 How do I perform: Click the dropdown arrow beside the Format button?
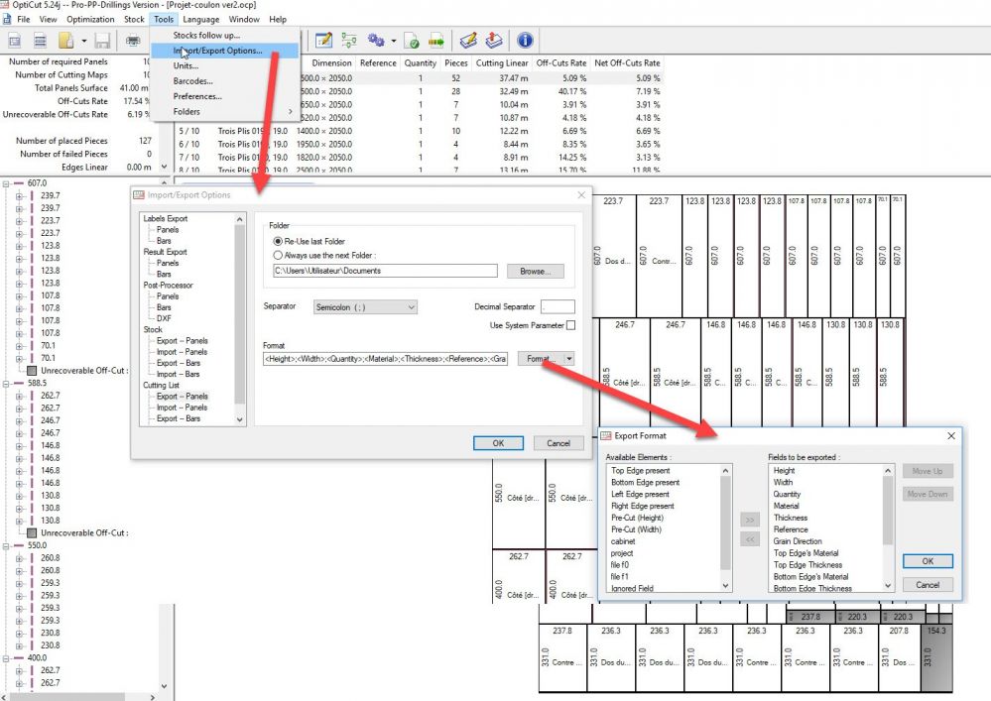click(x=568, y=359)
